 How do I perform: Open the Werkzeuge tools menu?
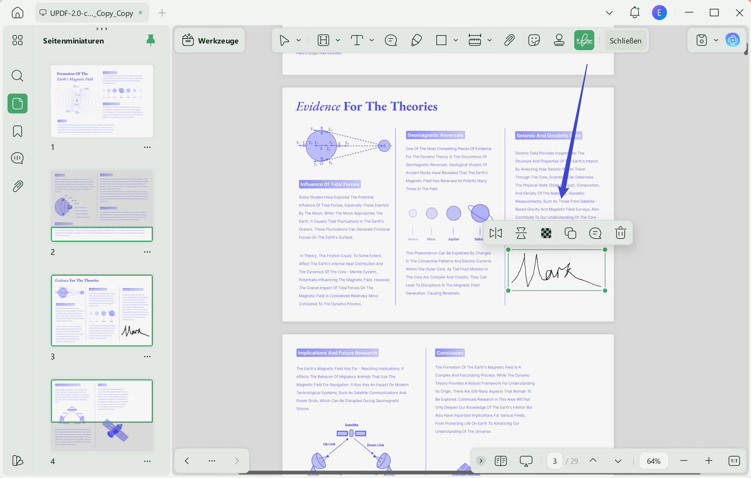coord(210,41)
